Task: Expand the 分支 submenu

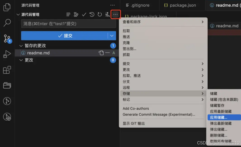Action: coord(163,82)
